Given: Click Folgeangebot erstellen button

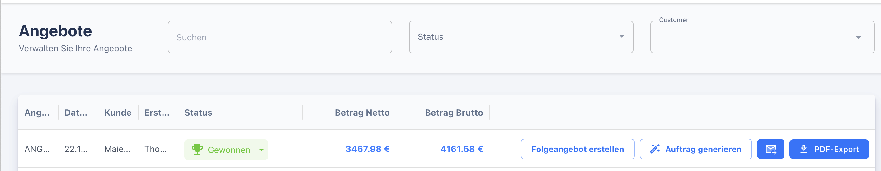Looking at the screenshot, I should point(577,149).
